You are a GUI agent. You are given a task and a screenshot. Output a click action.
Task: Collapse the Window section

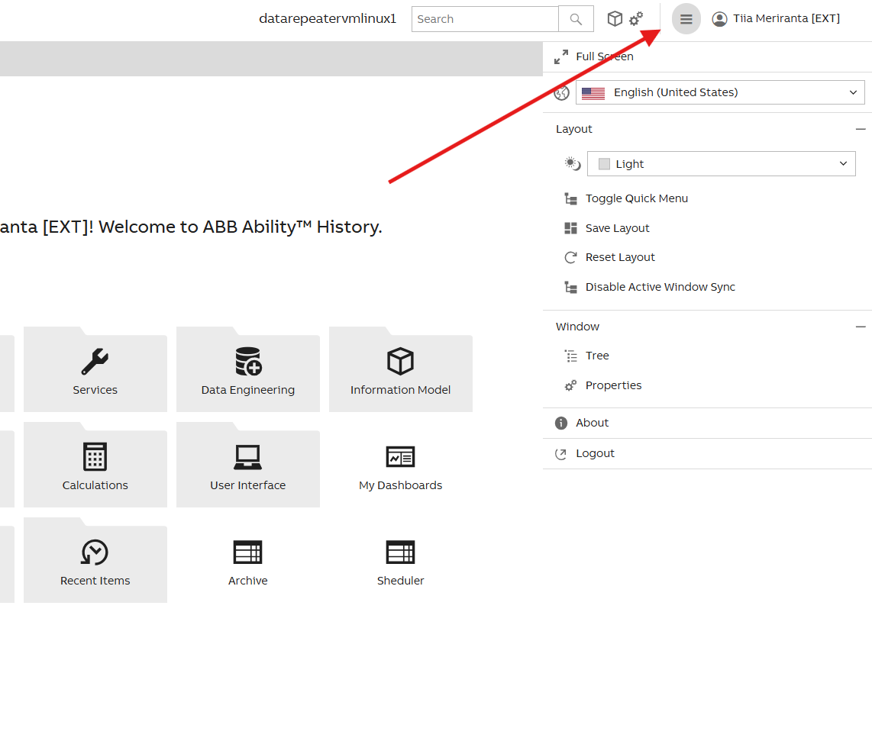pos(861,327)
